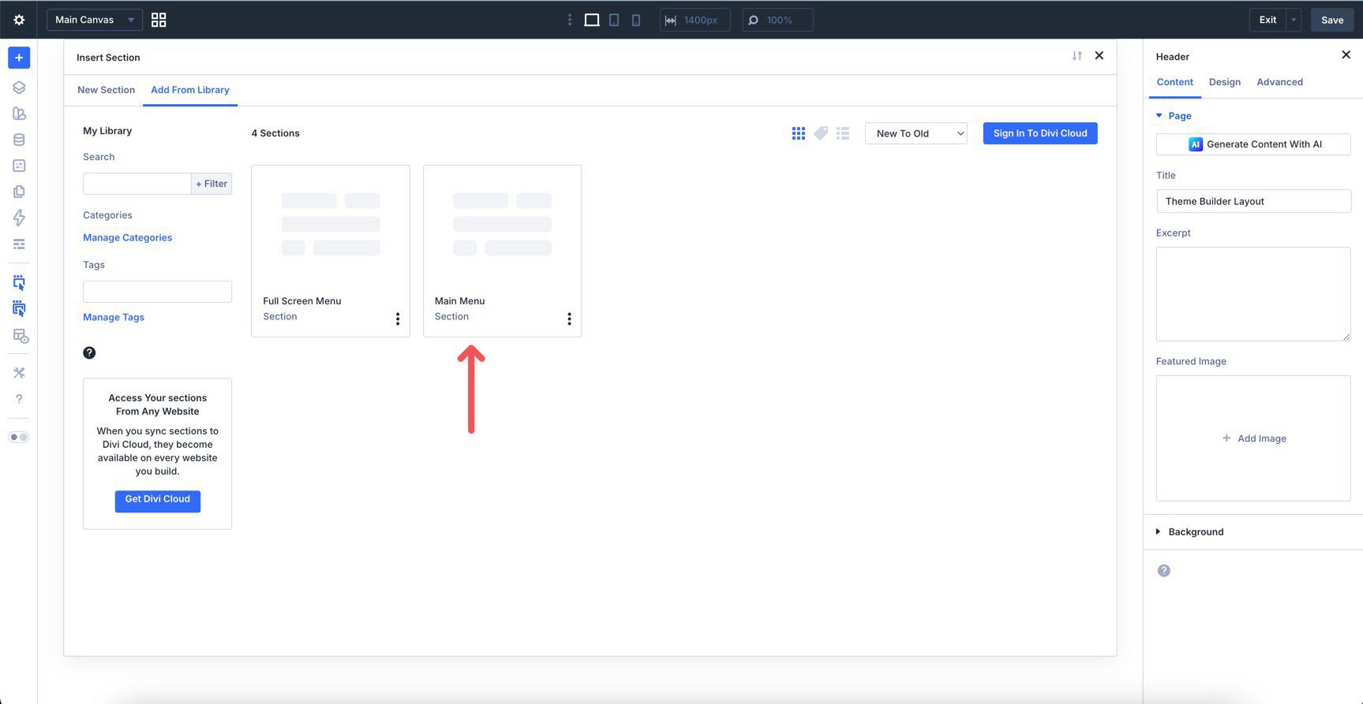Click the black help icon under Manage Tags
This screenshot has height=704, width=1363.
tap(89, 352)
